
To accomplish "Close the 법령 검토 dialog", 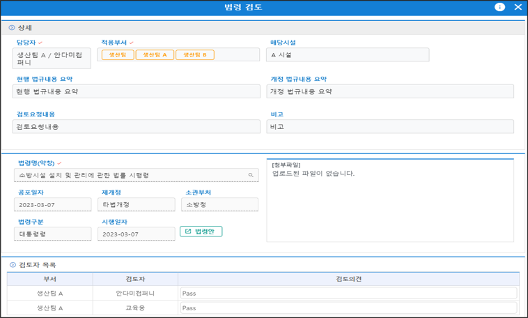I will coord(518,7).
